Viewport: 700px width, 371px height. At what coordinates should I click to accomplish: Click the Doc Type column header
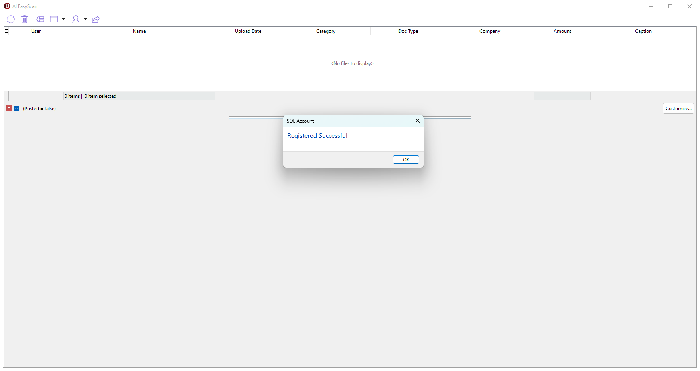[x=408, y=31]
